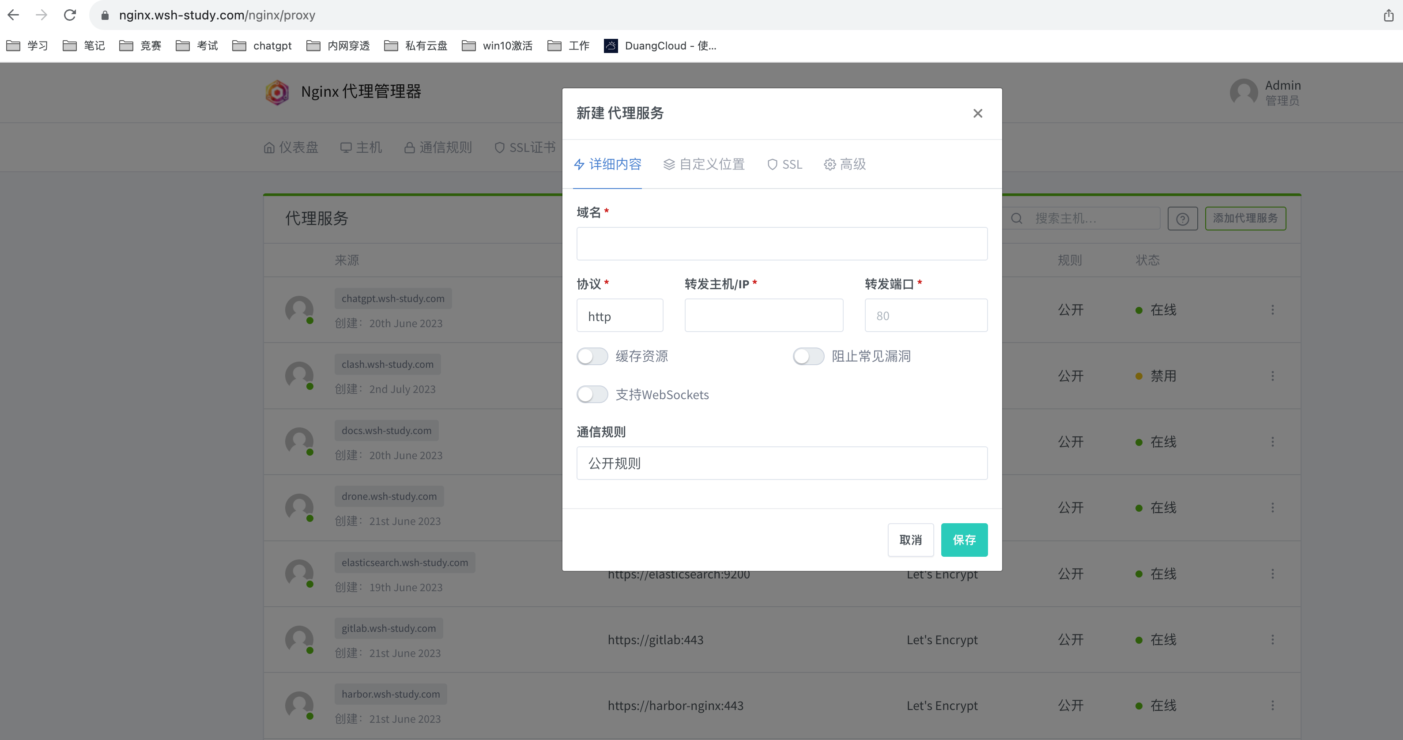Viewport: 1403px width, 740px height.
Task: Turn on 支持WebSockets switch
Action: (592, 394)
